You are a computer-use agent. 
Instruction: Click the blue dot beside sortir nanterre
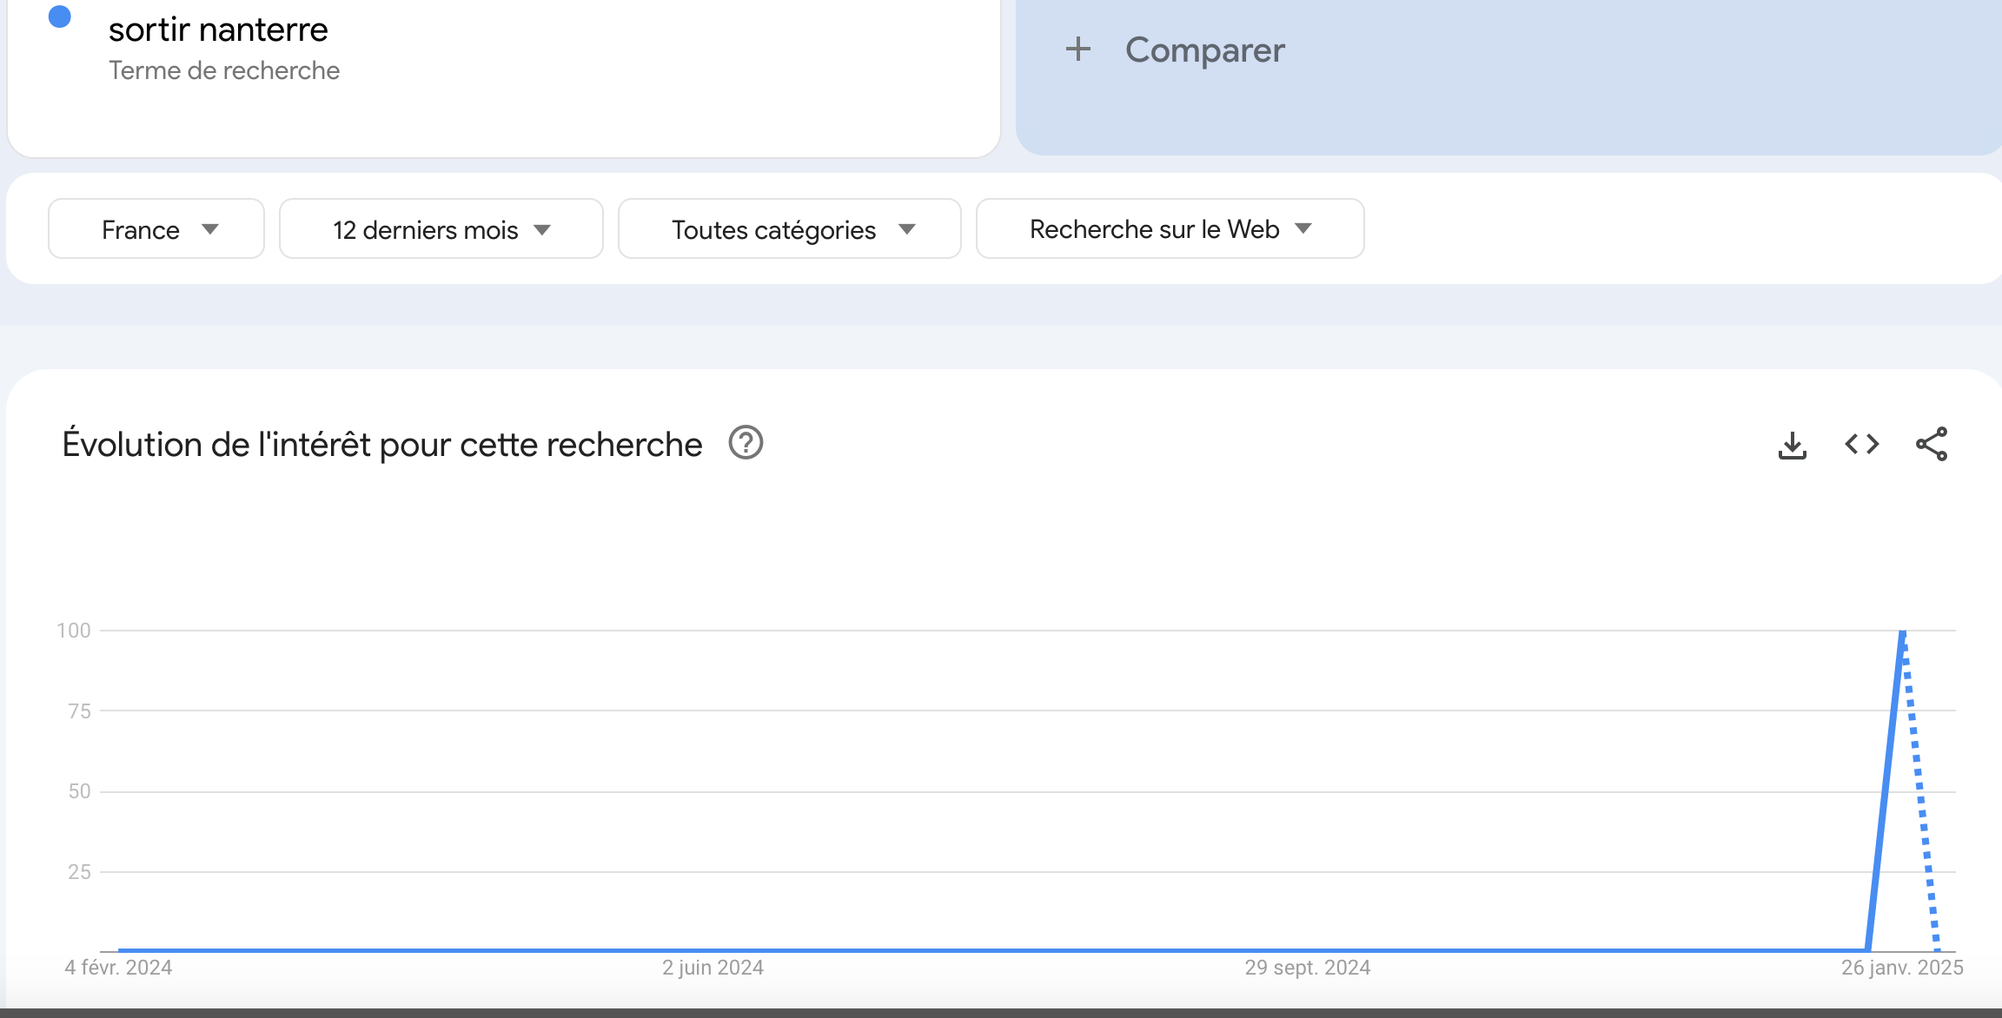click(60, 17)
